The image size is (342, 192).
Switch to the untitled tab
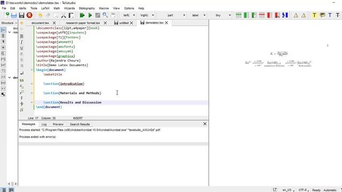point(123,23)
